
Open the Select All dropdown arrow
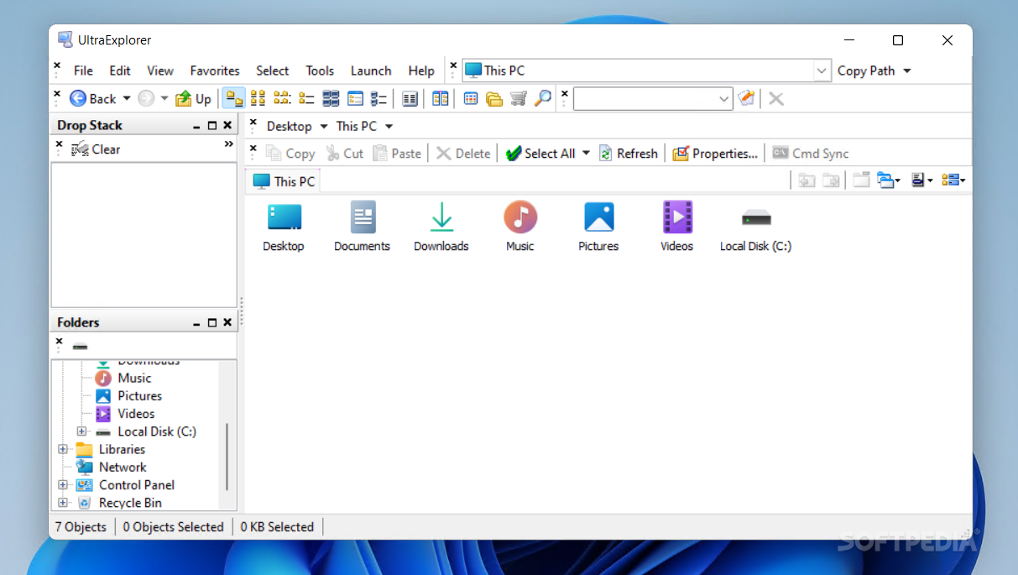click(586, 153)
